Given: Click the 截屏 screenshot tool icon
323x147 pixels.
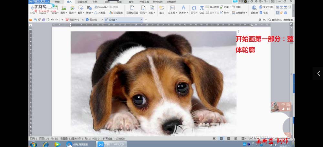Looking at the screenshot, I should click(81, 8).
